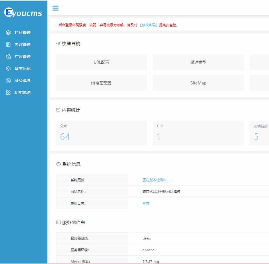269x264 pixels.
Task: Click the Eyoucms logo
Action: coord(23,13)
